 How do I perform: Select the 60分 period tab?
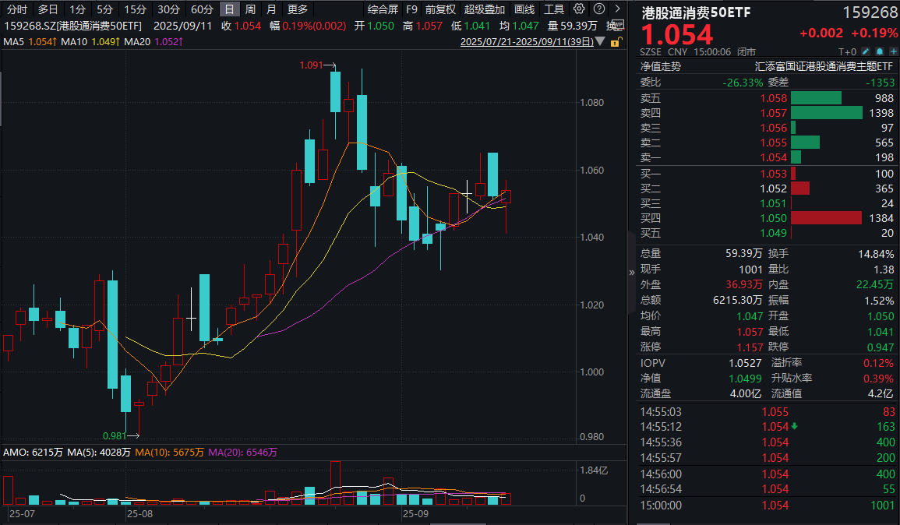pyautogui.click(x=202, y=9)
